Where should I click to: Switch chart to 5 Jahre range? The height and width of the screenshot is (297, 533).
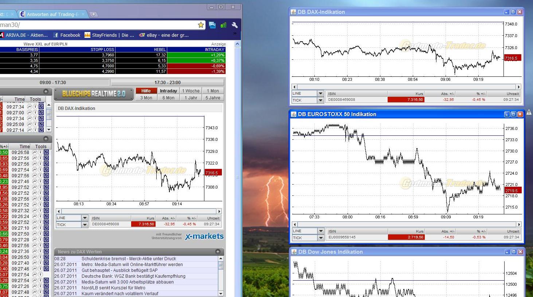(x=213, y=98)
